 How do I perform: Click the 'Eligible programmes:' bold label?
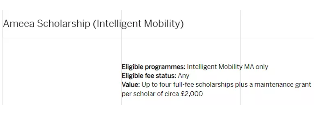click(154, 67)
